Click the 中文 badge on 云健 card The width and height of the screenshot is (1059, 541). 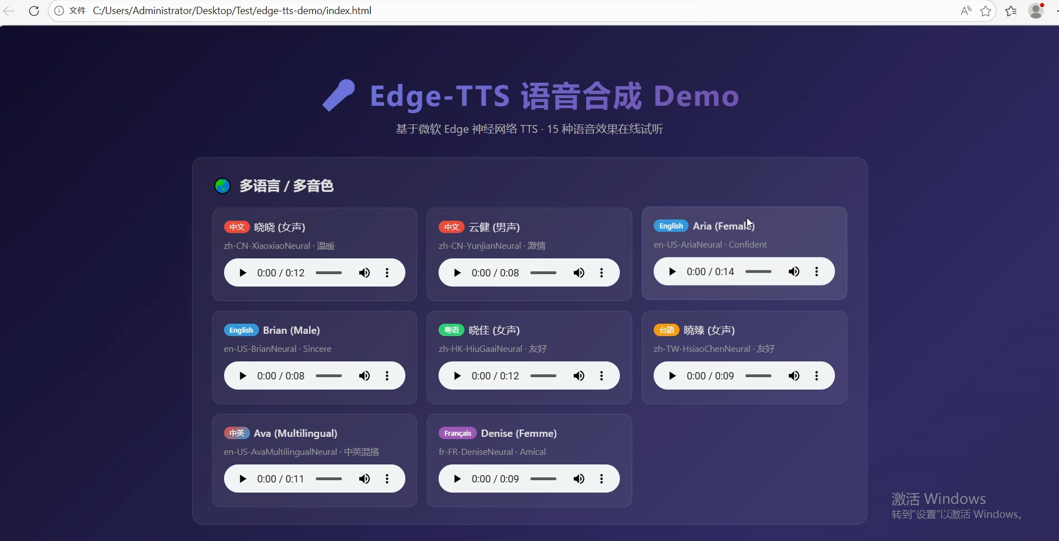[452, 227]
